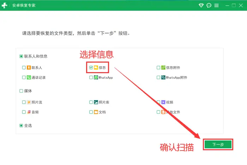Image resolution: width=247 pixels, height=165 pixels.
Task: Toggle the 媒体 group checkbox
Action: [x=21, y=91]
